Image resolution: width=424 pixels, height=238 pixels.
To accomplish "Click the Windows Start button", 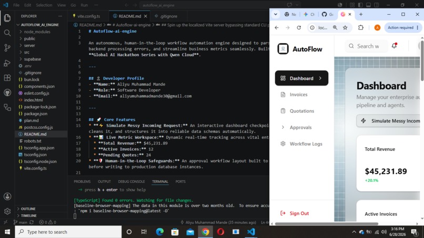I will click(7, 232).
